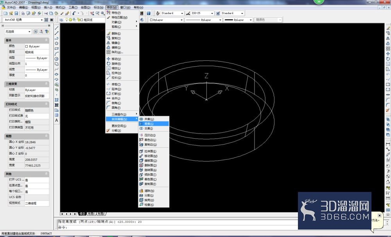Open the 无选择 object selection dropdown
This screenshot has width=391, height=237.
18,31
